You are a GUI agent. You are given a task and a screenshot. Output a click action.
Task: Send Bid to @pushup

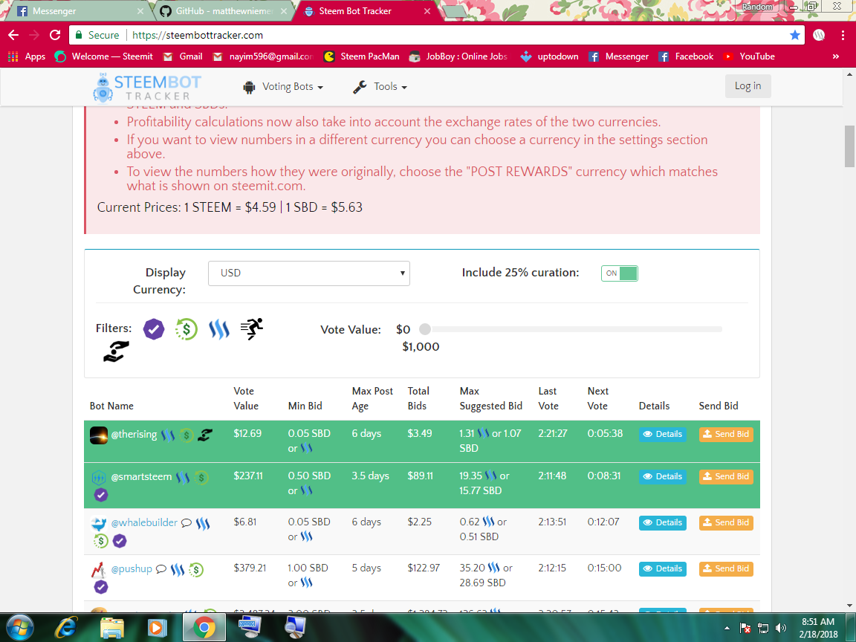pos(726,568)
